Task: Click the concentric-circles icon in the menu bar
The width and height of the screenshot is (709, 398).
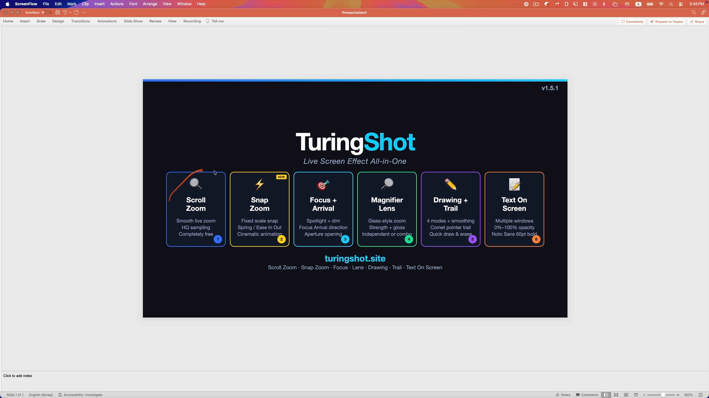Action: point(526,4)
